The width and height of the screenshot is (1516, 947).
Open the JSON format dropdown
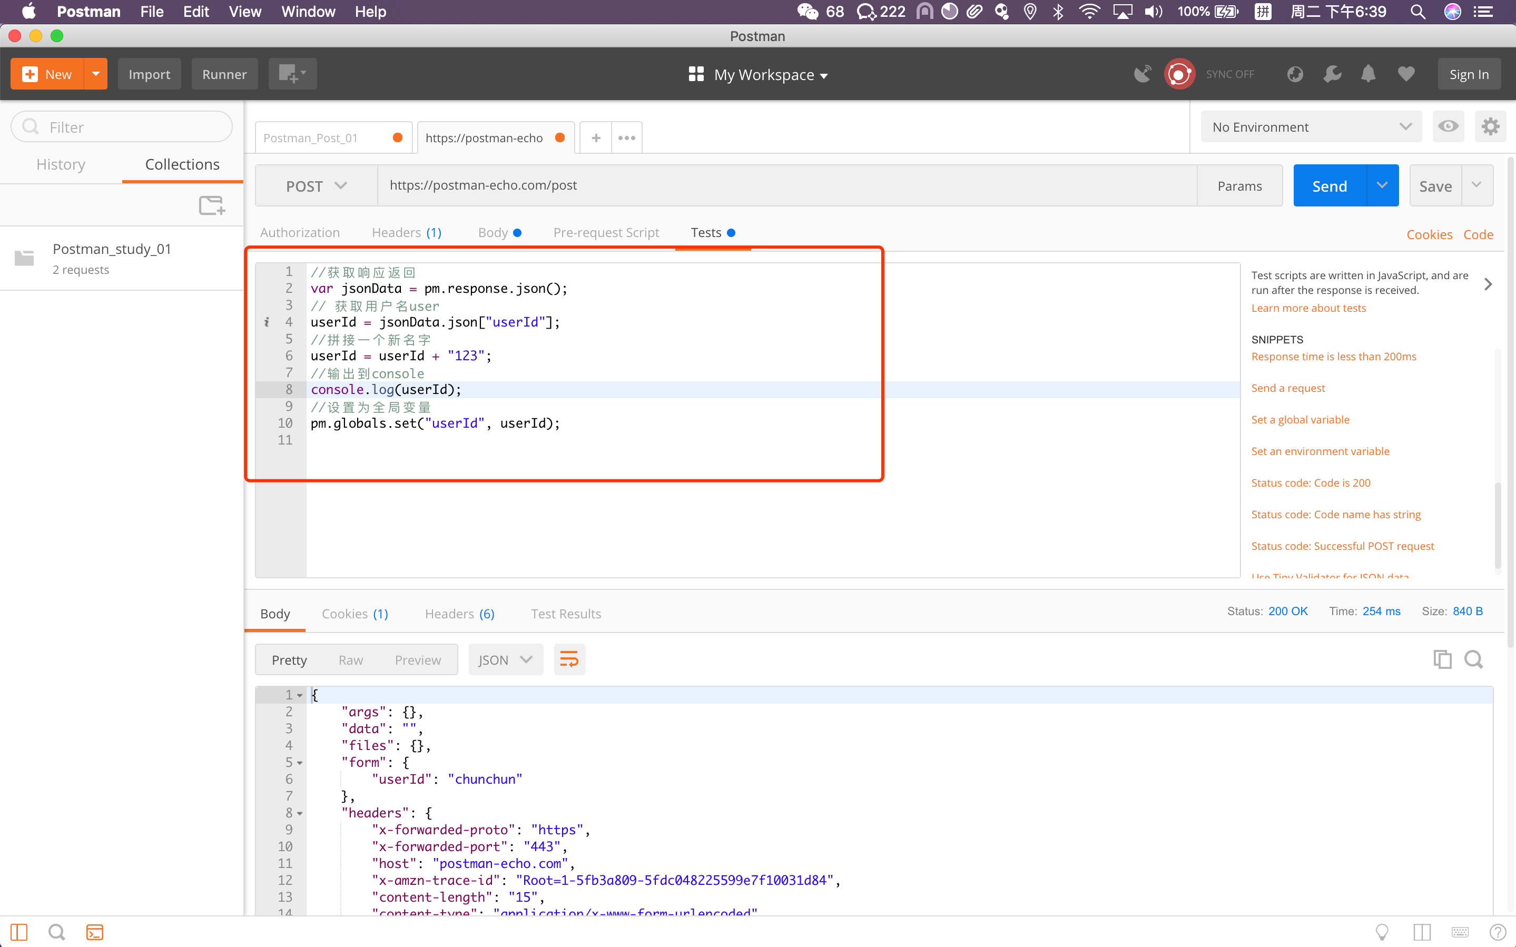(x=505, y=659)
